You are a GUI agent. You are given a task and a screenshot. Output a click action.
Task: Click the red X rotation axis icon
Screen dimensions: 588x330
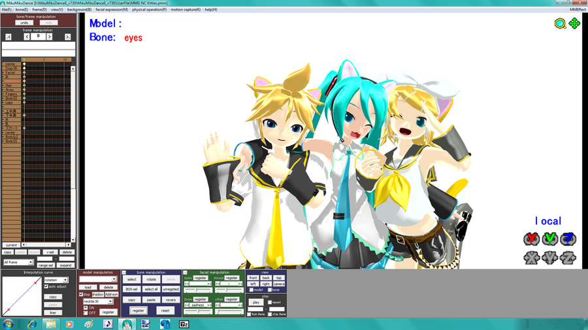(531, 239)
